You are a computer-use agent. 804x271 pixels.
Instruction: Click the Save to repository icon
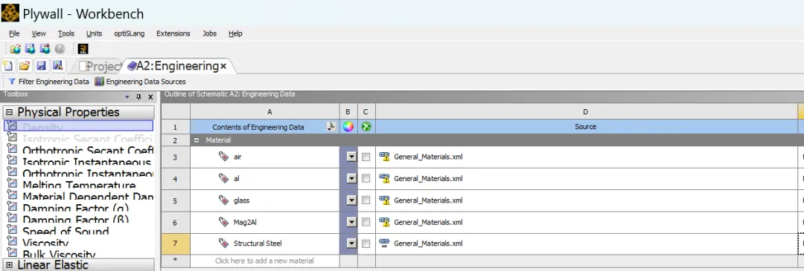pyautogui.click(x=31, y=49)
